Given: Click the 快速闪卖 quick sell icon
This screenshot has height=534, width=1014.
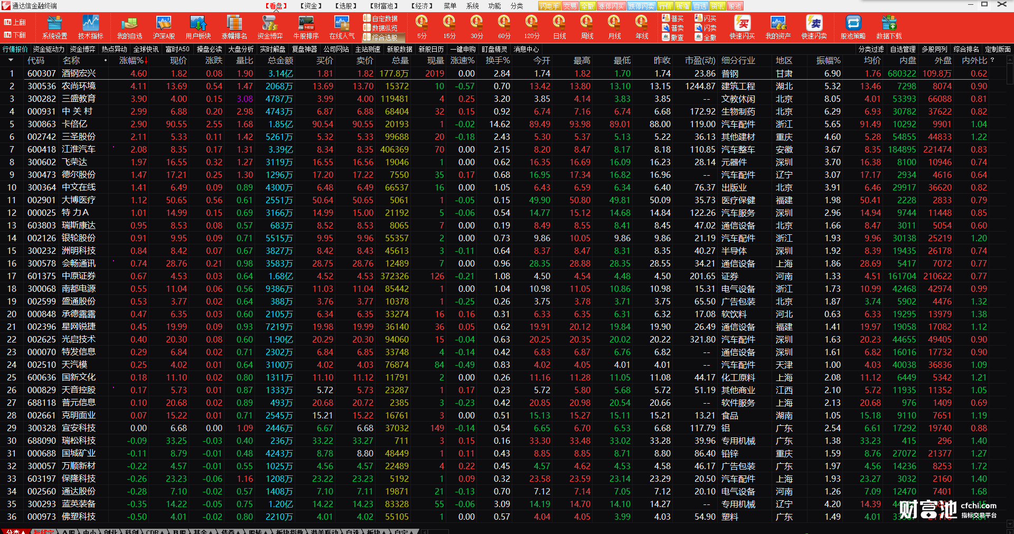Looking at the screenshot, I should tap(814, 27).
